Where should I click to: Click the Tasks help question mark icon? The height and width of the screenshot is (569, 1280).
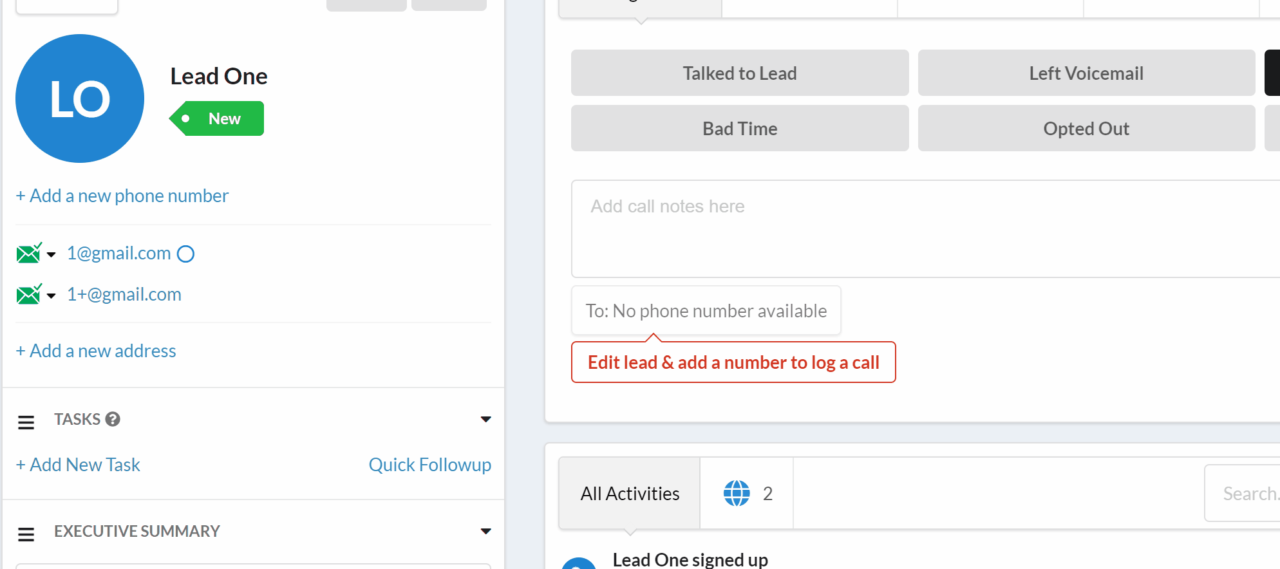[113, 419]
